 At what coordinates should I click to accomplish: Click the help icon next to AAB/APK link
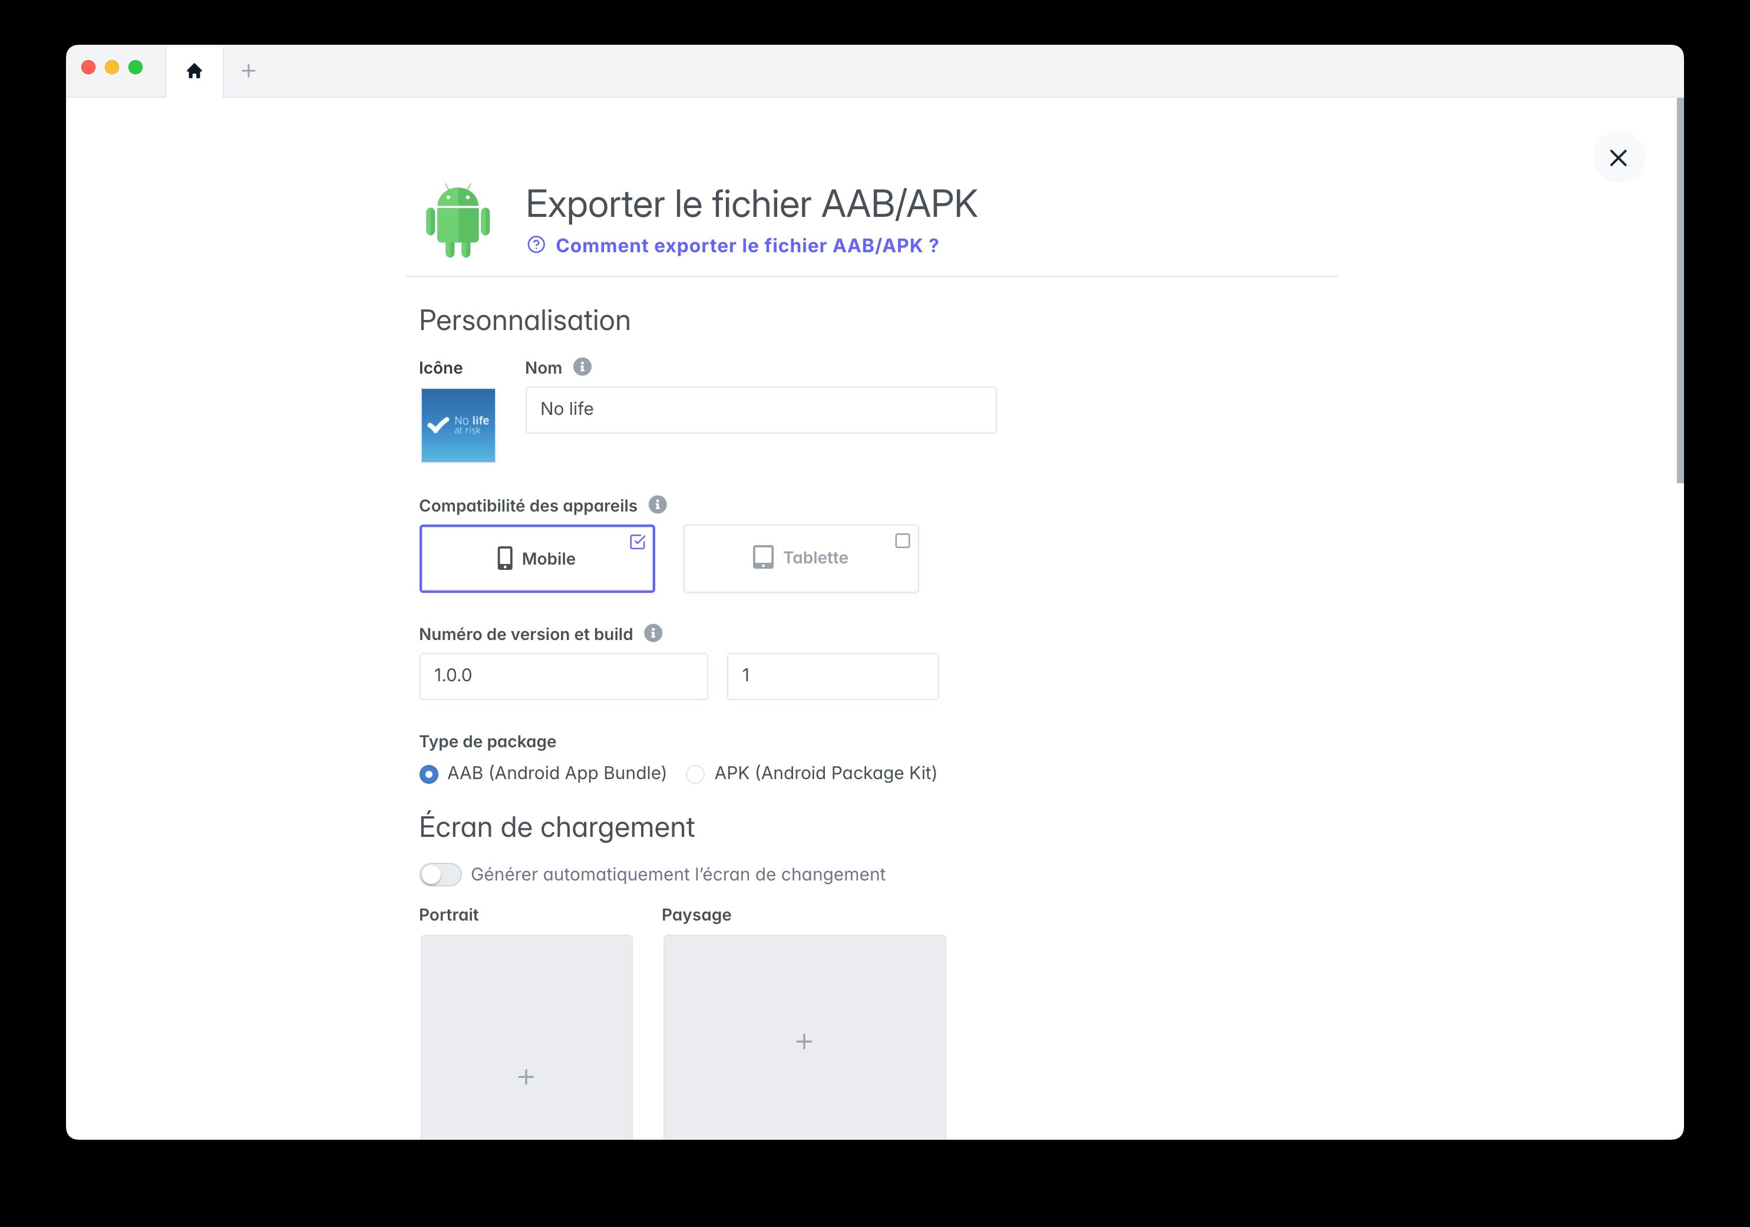536,245
